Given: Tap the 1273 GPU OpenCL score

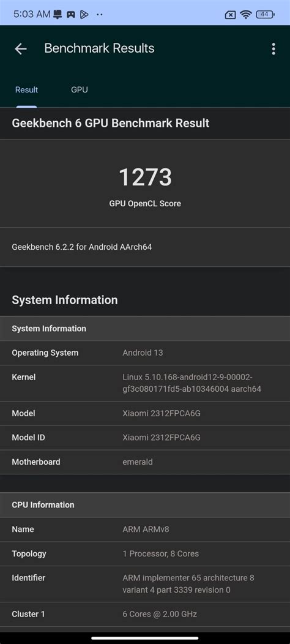Looking at the screenshot, I should point(145,178).
